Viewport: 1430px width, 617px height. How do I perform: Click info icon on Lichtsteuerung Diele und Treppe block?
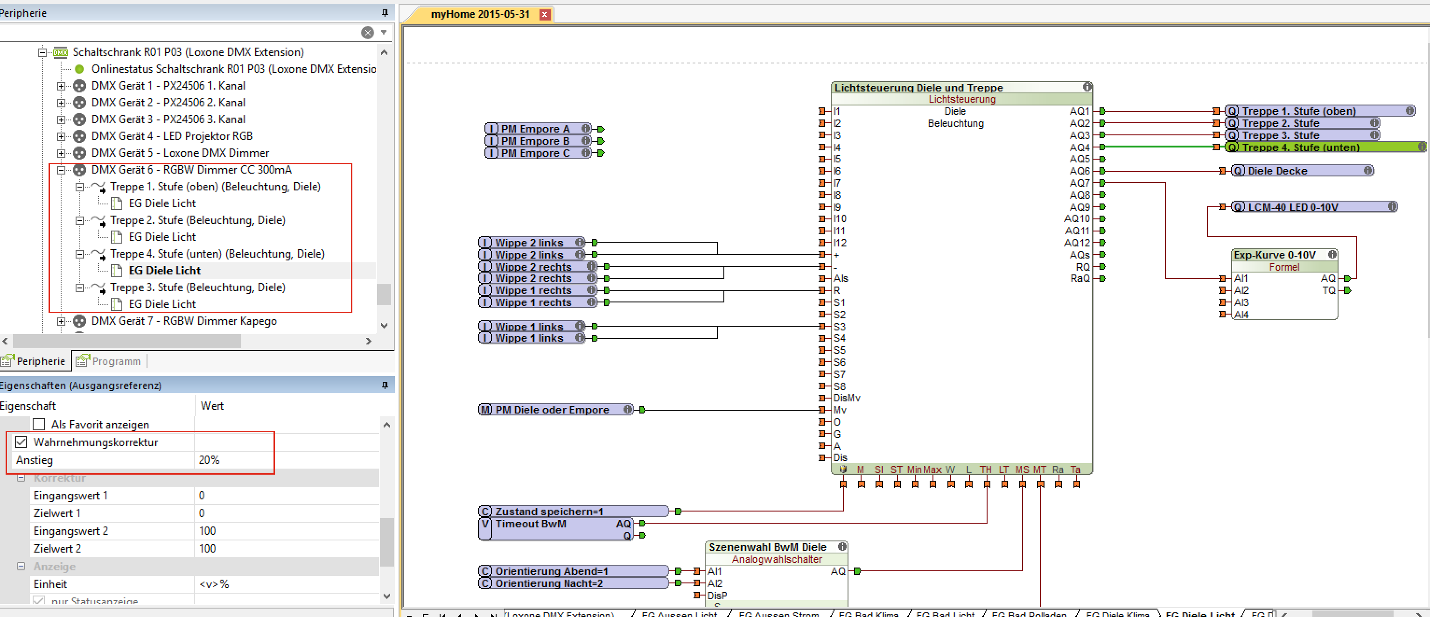click(1087, 87)
